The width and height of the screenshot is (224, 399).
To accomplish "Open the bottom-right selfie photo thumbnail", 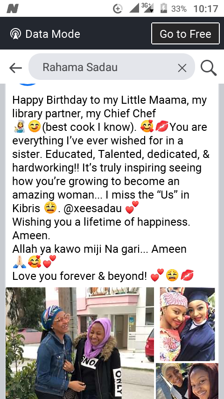I will [187, 381].
